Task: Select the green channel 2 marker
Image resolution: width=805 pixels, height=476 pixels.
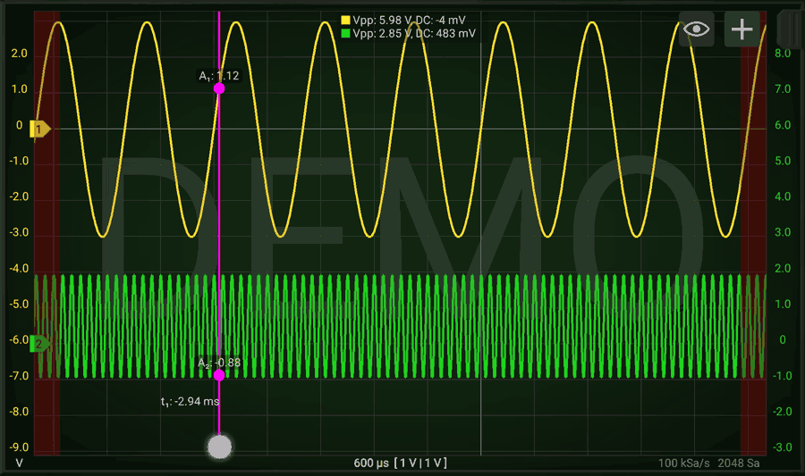Action: pyautogui.click(x=39, y=343)
